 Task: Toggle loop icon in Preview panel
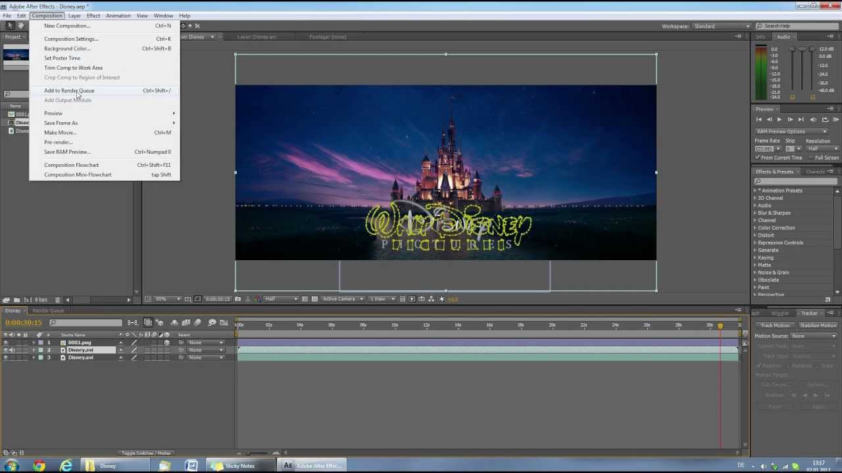coord(825,120)
